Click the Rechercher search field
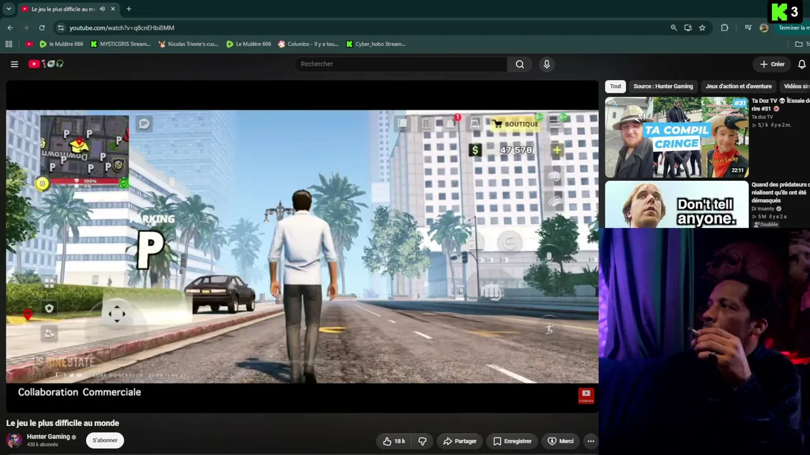The image size is (810, 455). 401,64
